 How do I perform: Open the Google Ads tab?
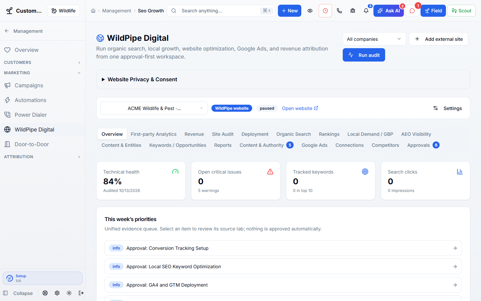(314, 145)
